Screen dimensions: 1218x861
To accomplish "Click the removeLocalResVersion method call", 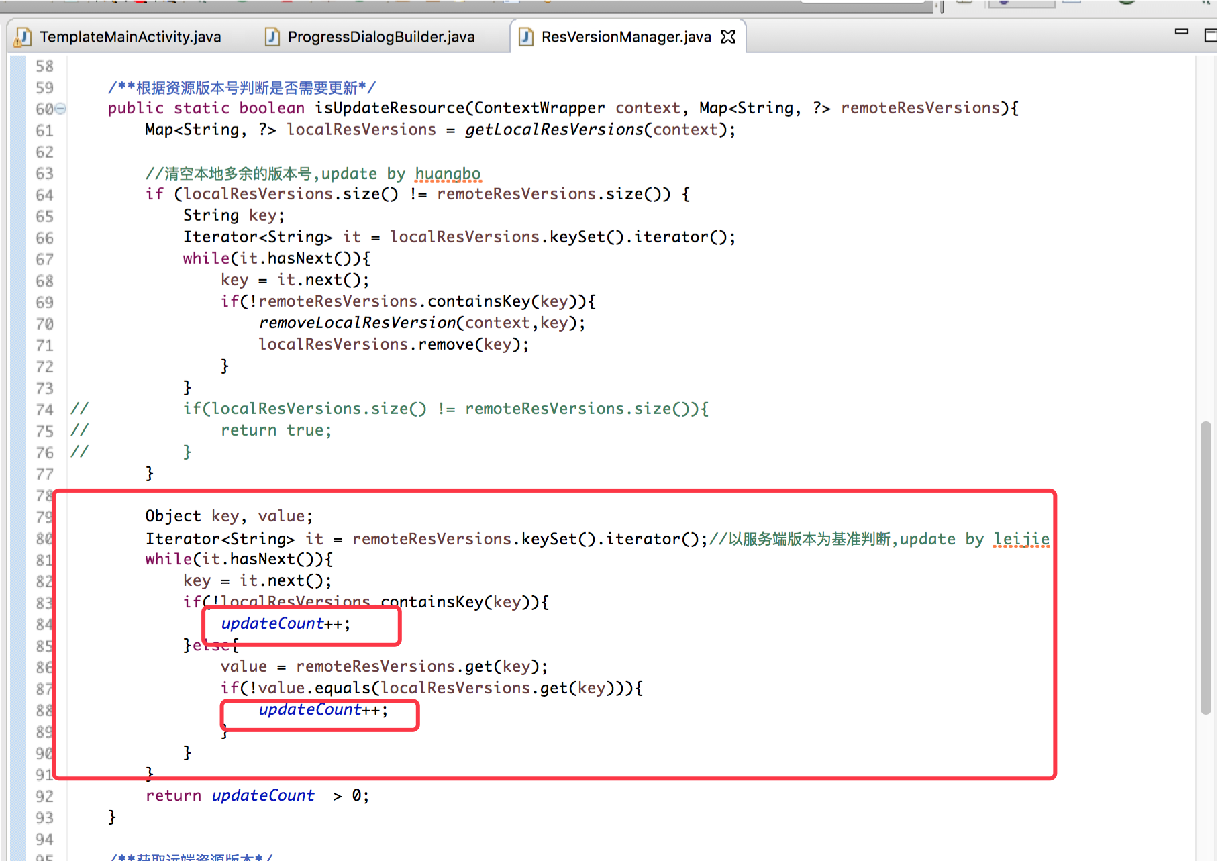I will [x=357, y=323].
